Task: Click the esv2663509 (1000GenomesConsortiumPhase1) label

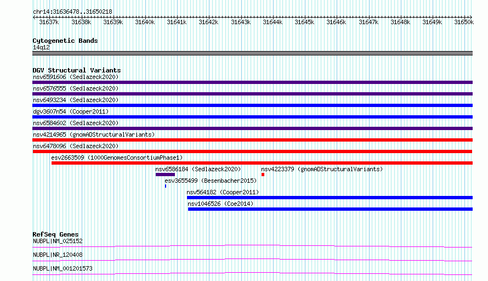Action: tap(117, 158)
